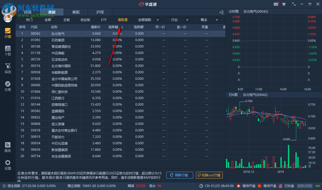Open 筛选 filter in sidebar

(8, 69)
